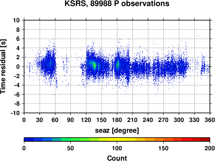Image resolution: width=215 pixels, height=161 pixels.
Task: Click the 'seaz [degree]' x-axis label
Action: pos(117,131)
